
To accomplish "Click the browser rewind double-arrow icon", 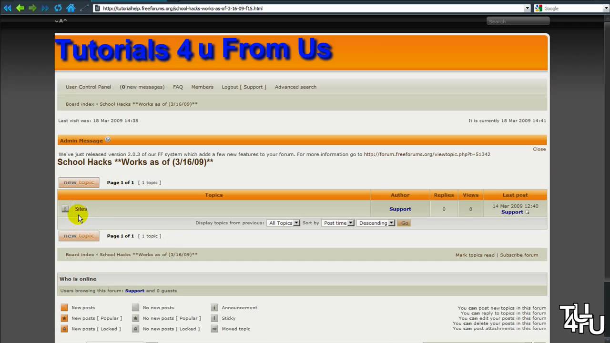I will coord(7,8).
